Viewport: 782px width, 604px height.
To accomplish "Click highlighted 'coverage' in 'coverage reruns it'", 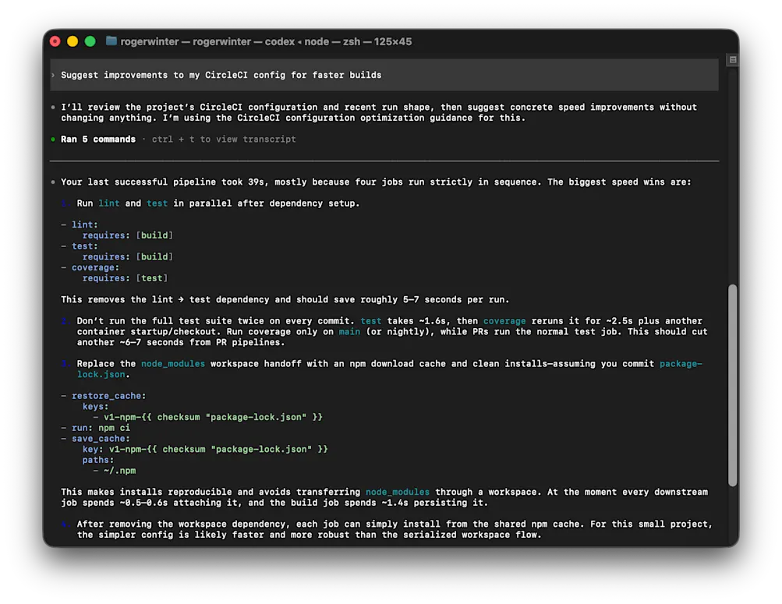I will 504,321.
